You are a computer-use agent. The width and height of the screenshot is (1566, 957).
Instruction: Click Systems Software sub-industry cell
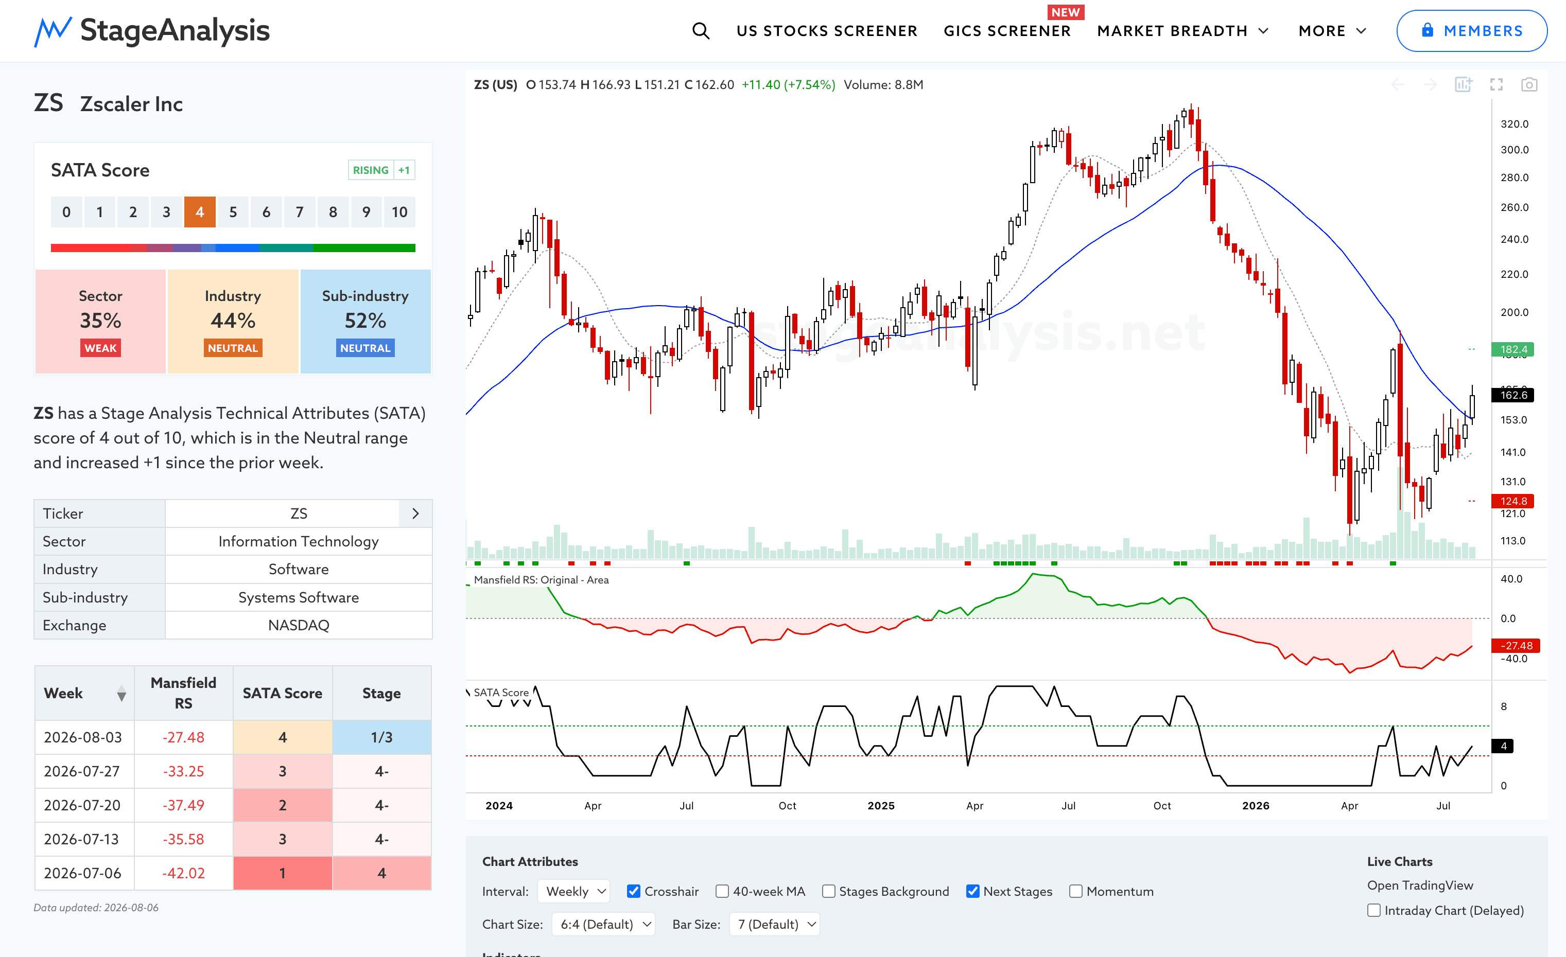pyautogui.click(x=298, y=597)
